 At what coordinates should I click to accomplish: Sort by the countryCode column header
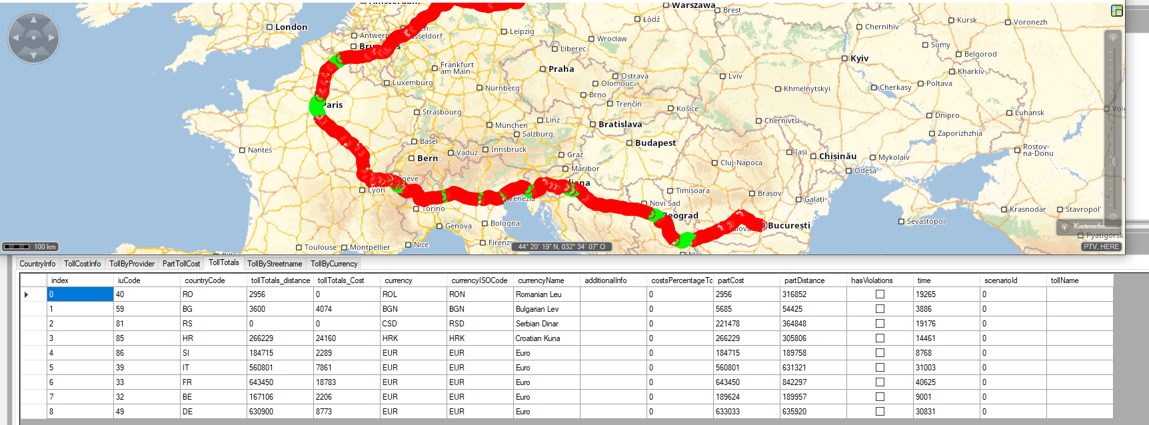pos(205,280)
